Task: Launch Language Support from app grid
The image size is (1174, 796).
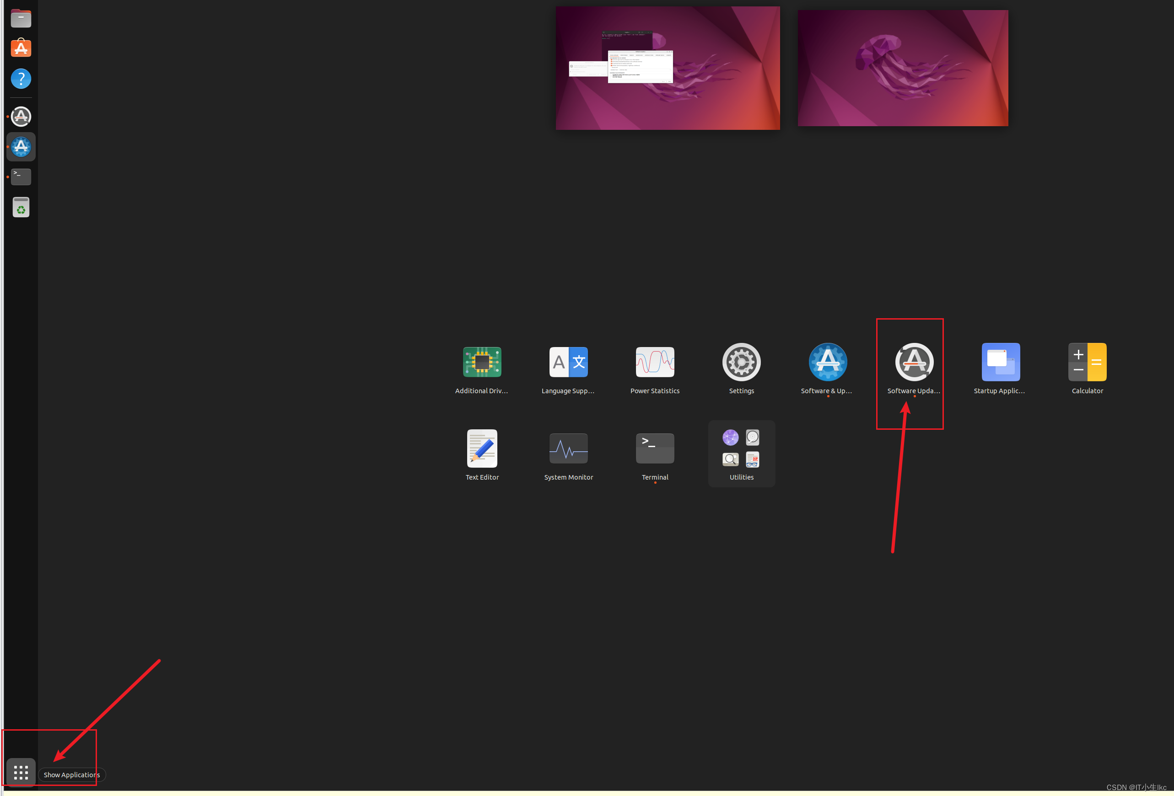Action: (568, 363)
